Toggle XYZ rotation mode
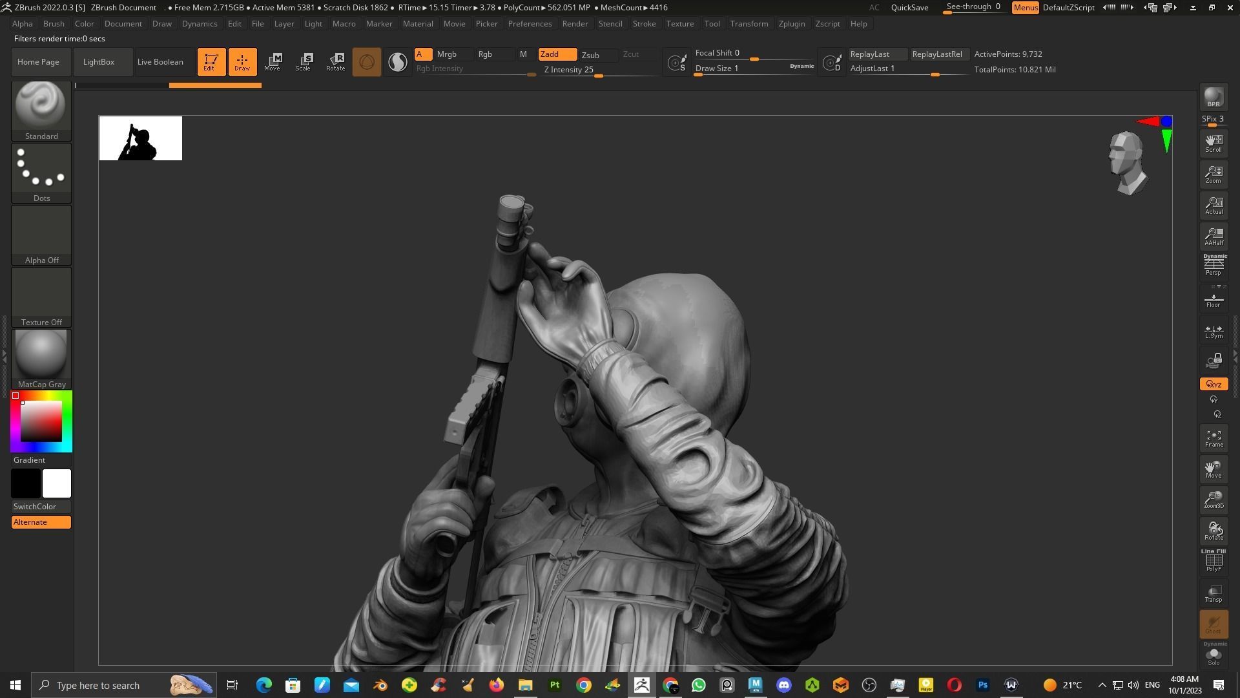 click(x=1214, y=385)
